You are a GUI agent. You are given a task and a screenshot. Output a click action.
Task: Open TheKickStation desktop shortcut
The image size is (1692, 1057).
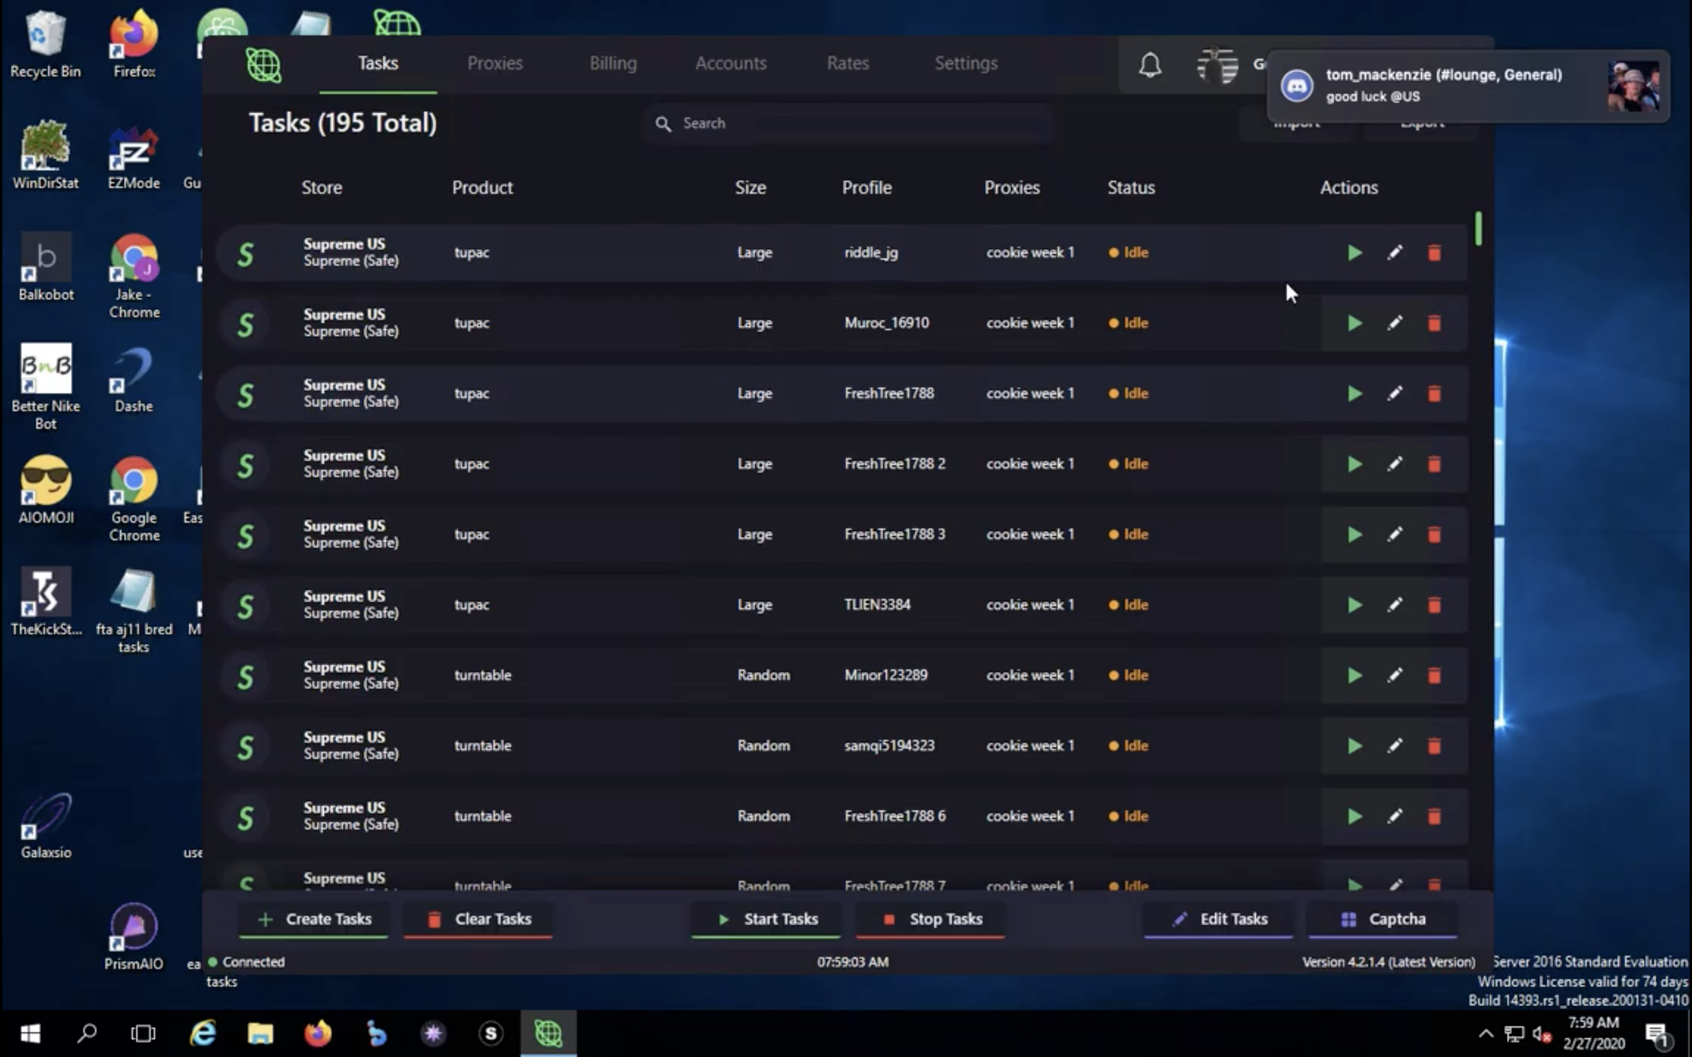(x=45, y=602)
